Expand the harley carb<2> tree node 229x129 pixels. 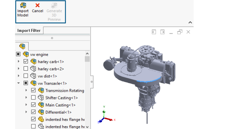tap(19, 68)
